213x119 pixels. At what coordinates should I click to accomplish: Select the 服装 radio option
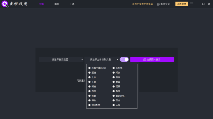(92, 73)
